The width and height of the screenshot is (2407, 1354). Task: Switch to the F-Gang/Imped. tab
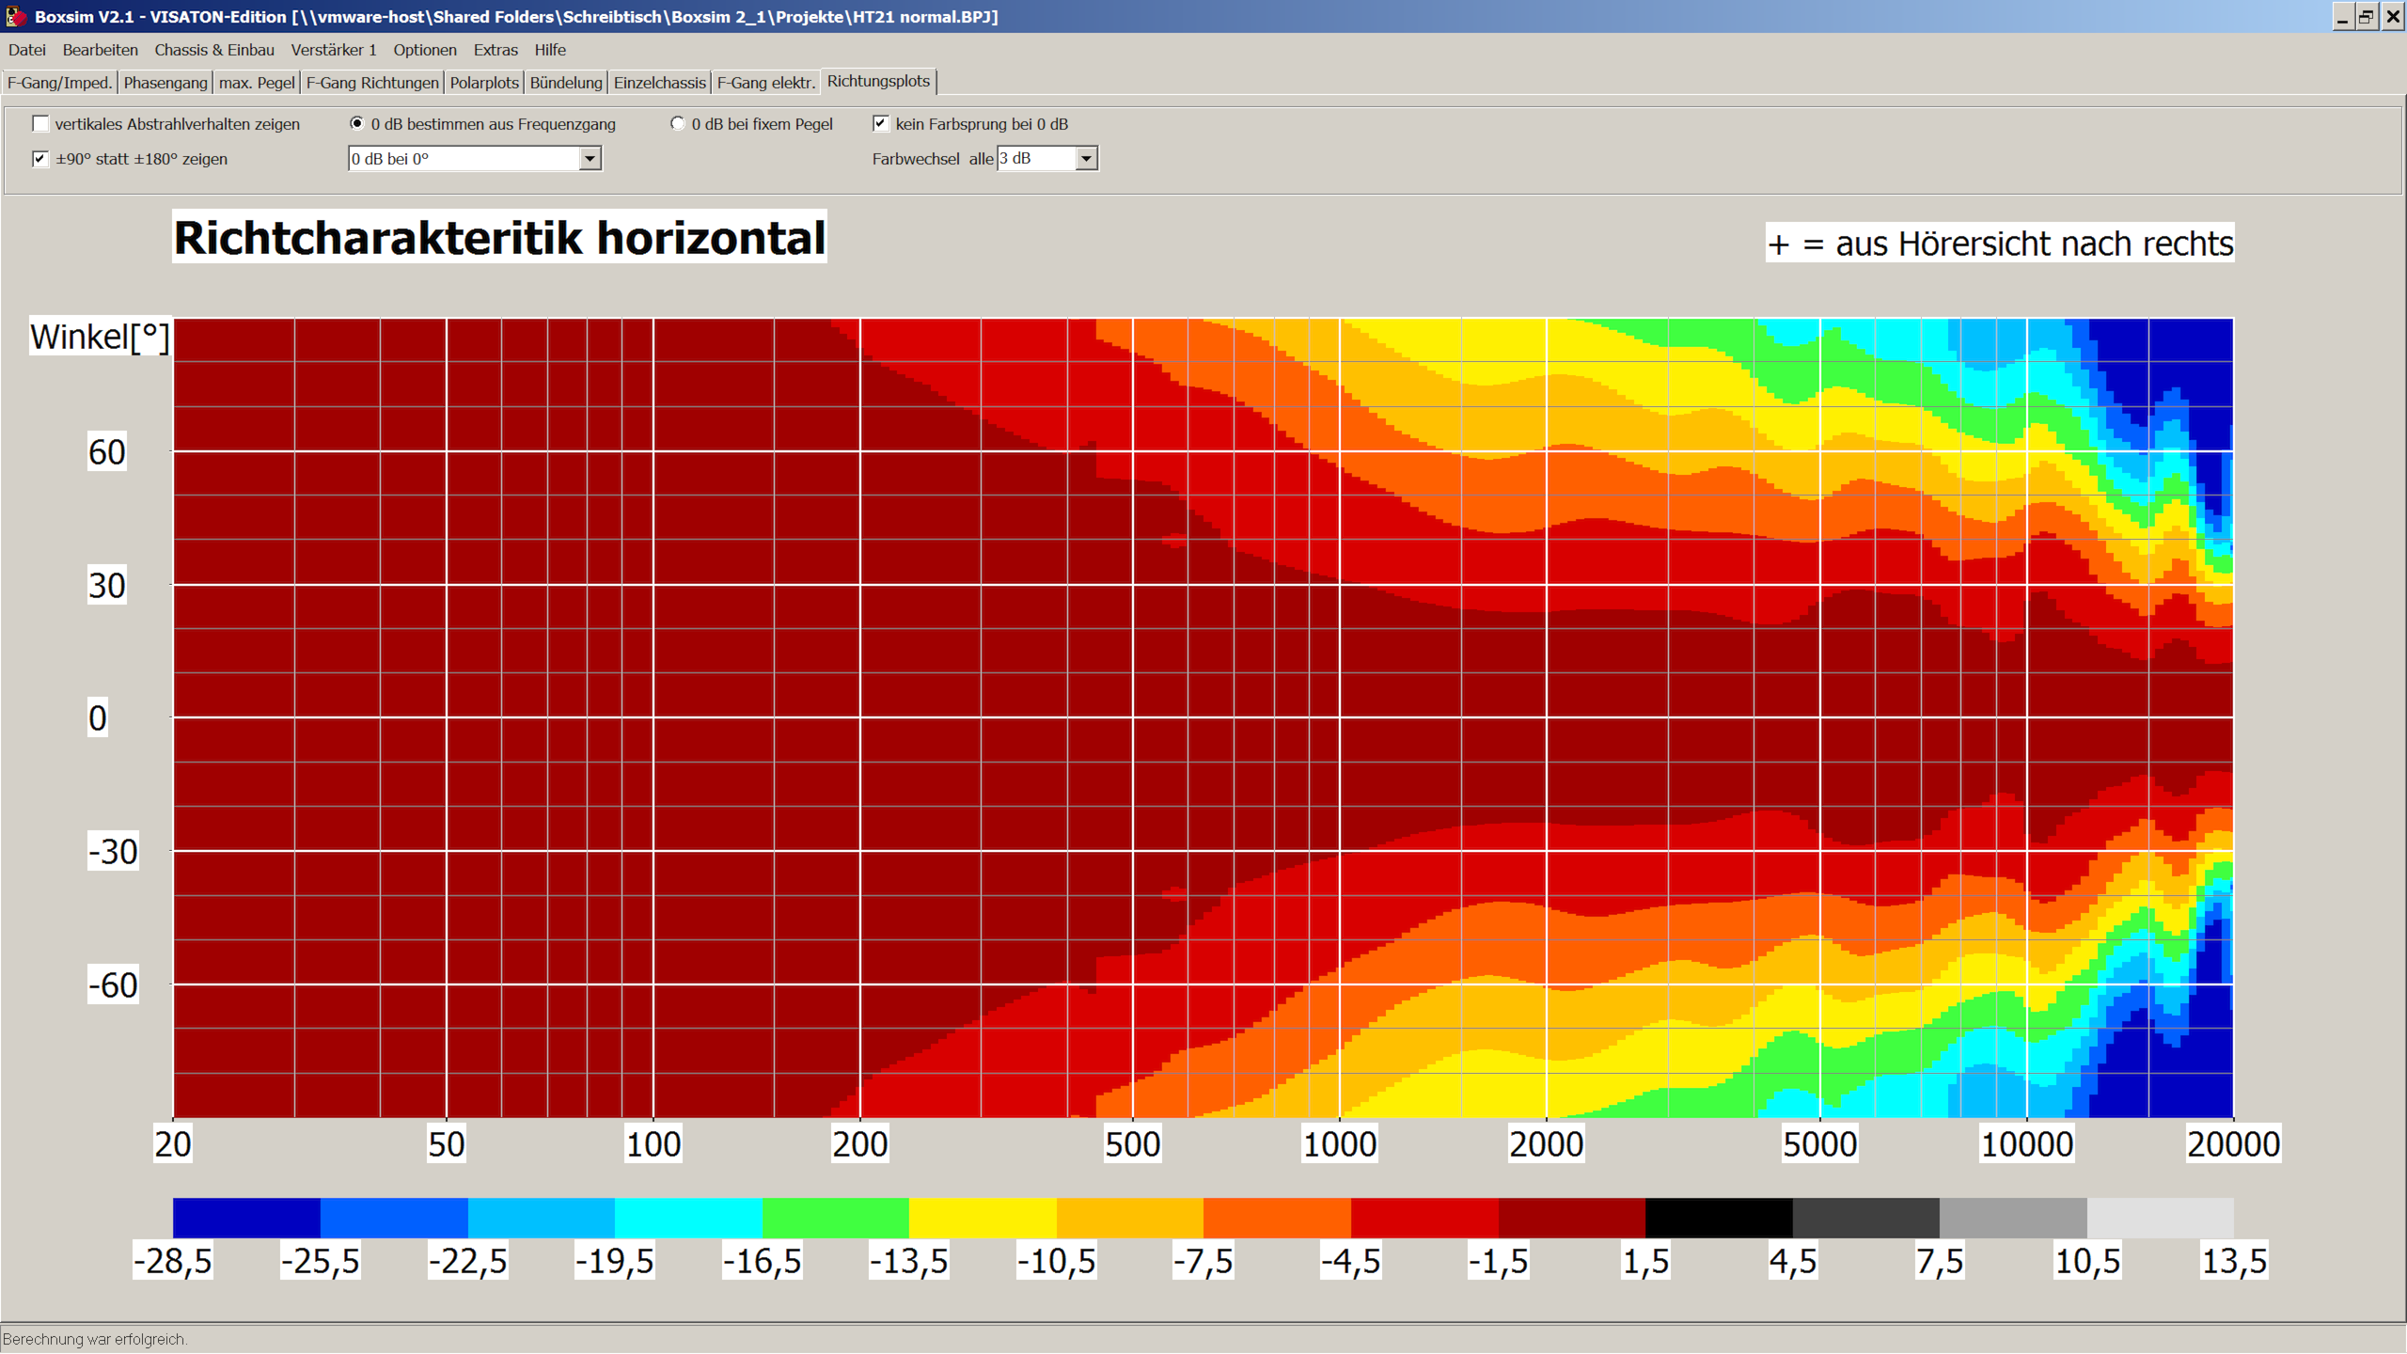click(x=59, y=83)
